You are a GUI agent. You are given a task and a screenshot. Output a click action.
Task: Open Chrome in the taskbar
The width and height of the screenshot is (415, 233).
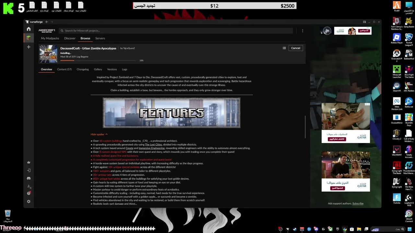(345, 229)
